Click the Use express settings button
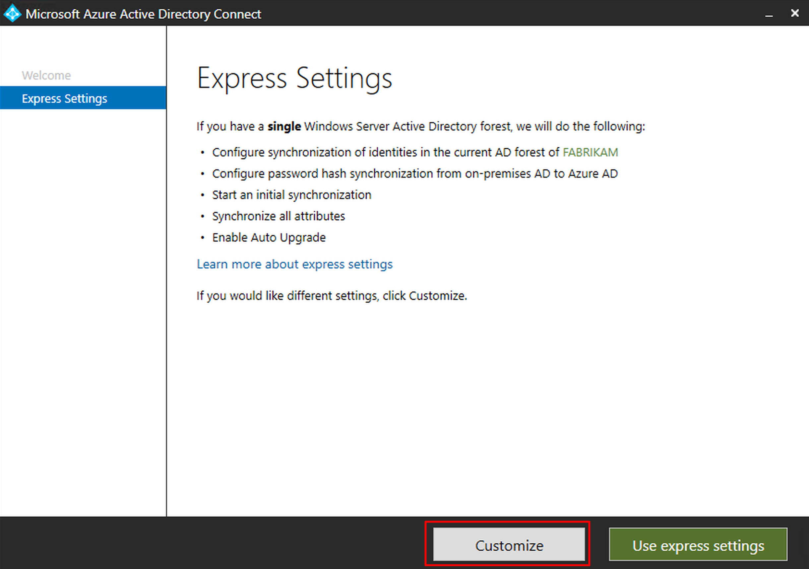 point(698,545)
